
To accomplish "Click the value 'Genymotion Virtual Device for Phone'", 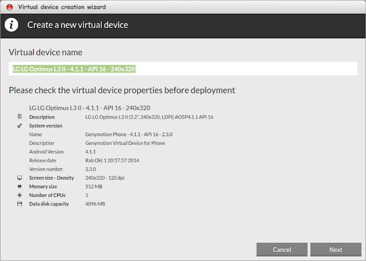I will pos(125,143).
